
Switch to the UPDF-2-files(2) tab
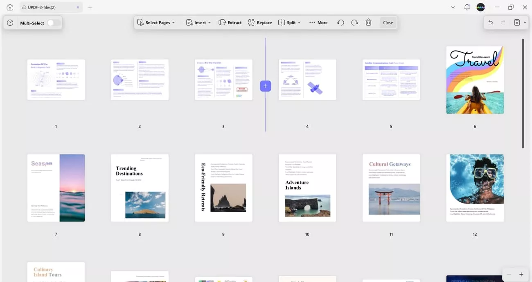click(x=45, y=7)
